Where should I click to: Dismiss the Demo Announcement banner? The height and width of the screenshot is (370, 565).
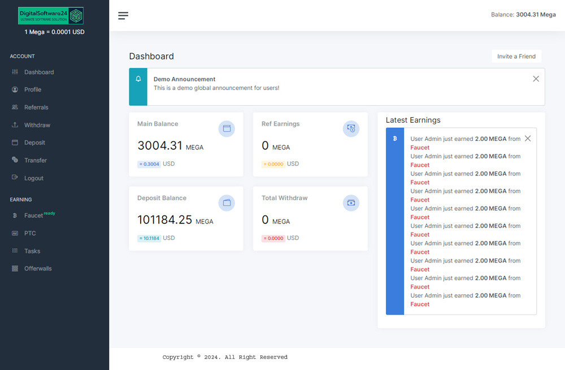536,79
